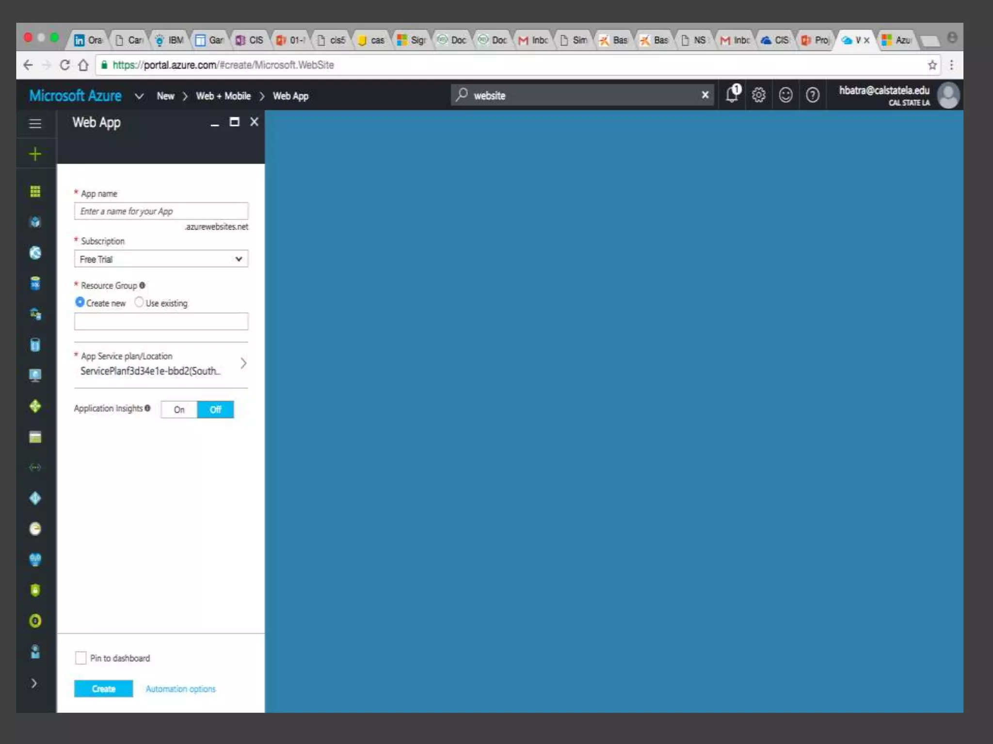Check the Pin to dashboard checkbox
993x744 pixels.
[x=80, y=658]
